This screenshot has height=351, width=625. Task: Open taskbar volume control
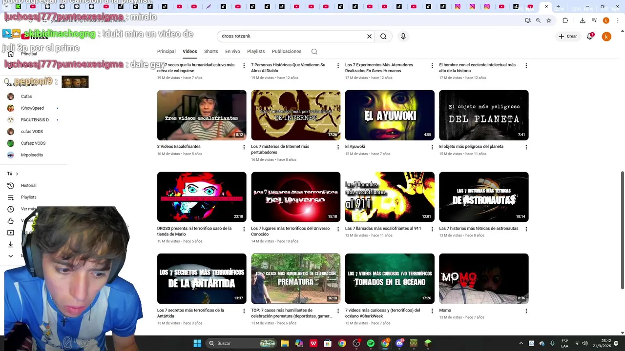tap(585, 343)
